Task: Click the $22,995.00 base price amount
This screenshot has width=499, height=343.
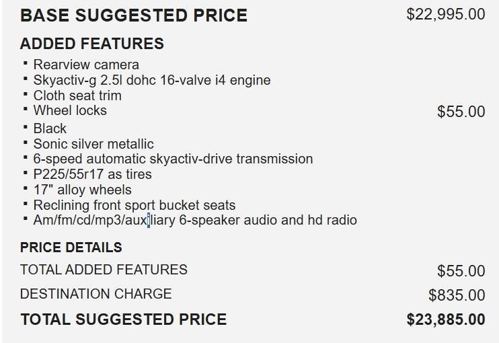Action: pos(445,14)
